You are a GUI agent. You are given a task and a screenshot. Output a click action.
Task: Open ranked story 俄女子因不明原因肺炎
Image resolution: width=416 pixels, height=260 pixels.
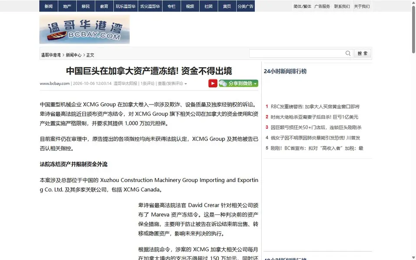315,138
